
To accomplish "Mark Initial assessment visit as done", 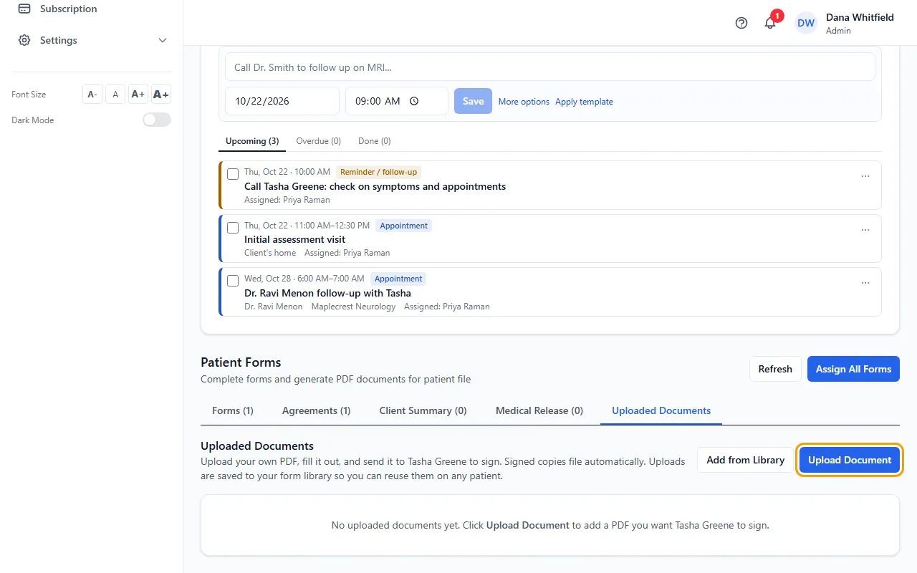I will 233,228.
